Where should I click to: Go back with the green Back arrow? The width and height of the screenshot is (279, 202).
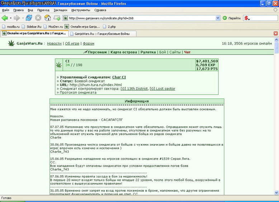(x=5, y=18)
